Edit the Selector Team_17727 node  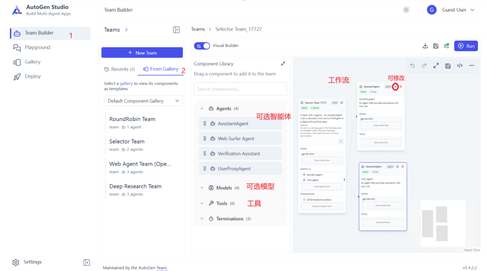point(342,103)
